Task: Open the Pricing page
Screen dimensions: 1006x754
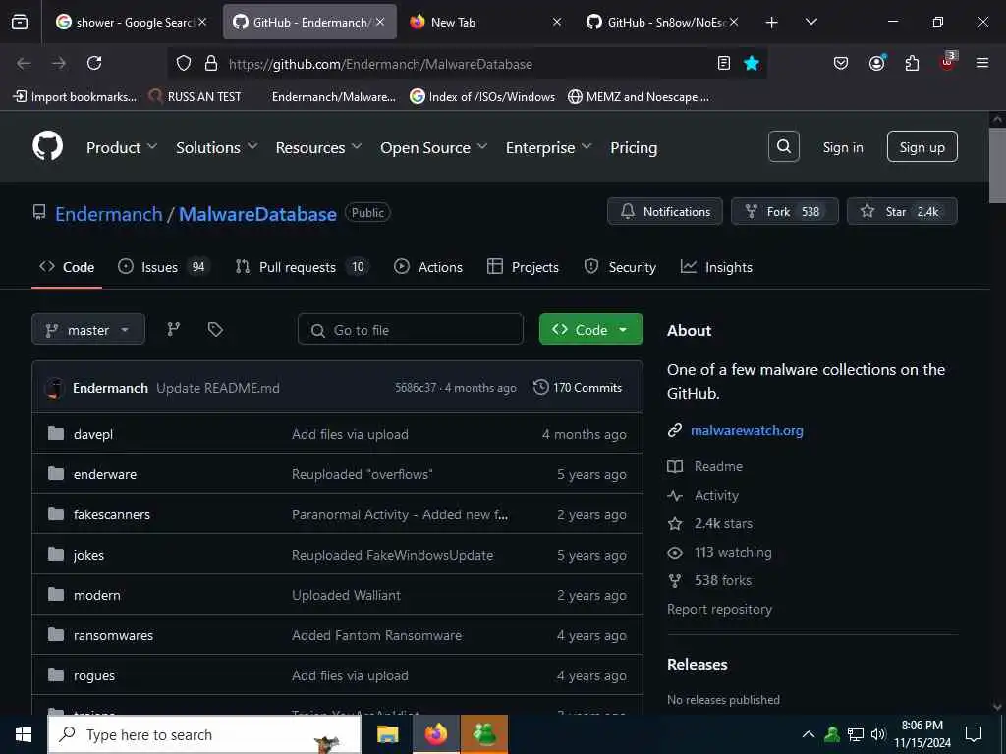Action: point(634,147)
